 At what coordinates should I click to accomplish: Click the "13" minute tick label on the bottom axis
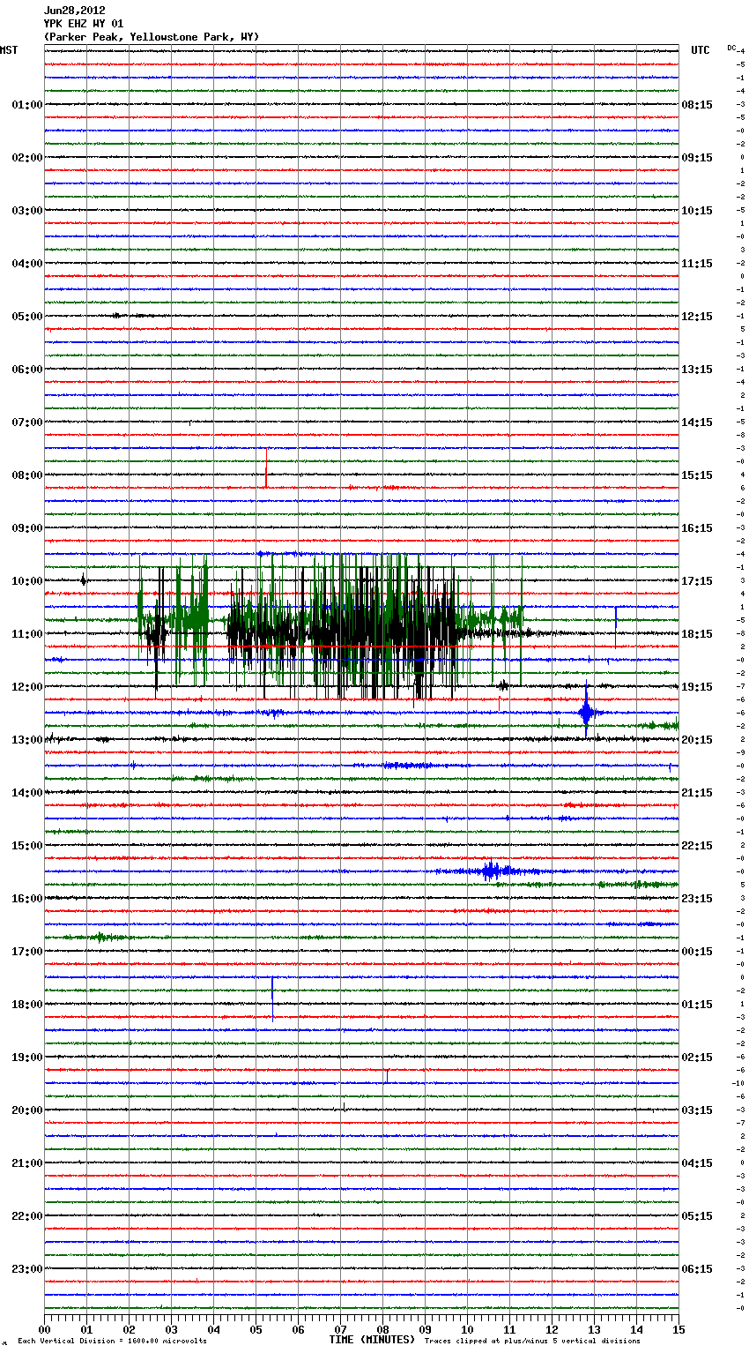pyautogui.click(x=594, y=1329)
